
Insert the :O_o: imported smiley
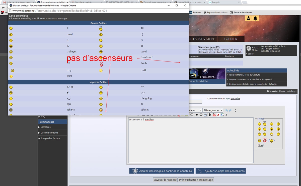(11, 87)
